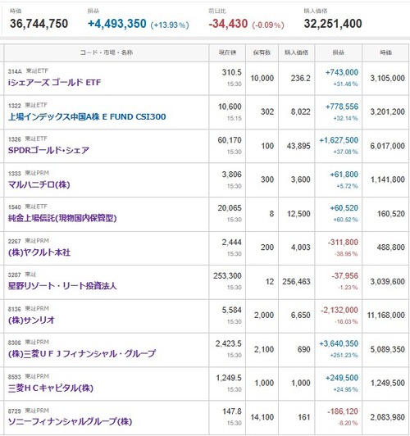Image resolution: width=410 pixels, height=436 pixels.
Task: Click the 時価 column header
Action: click(385, 52)
